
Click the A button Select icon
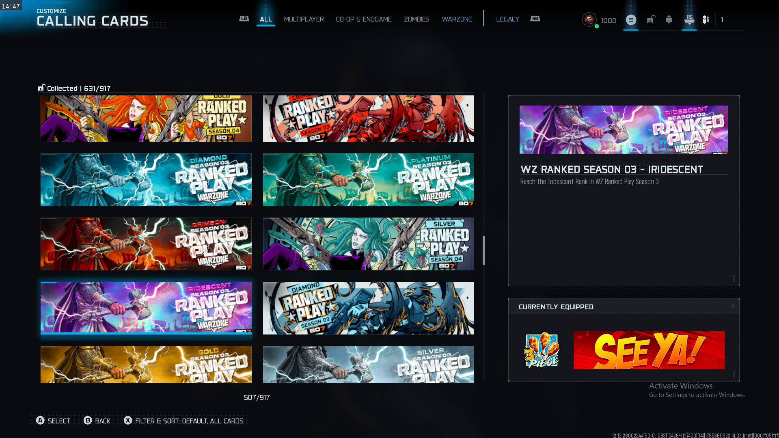click(x=40, y=421)
